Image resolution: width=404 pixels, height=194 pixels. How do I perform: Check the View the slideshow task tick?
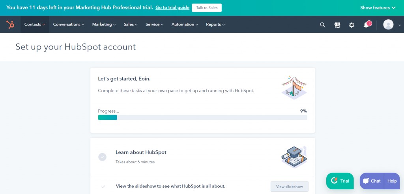pyautogui.click(x=103, y=187)
